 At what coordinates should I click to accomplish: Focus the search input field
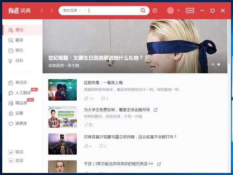click(113, 10)
